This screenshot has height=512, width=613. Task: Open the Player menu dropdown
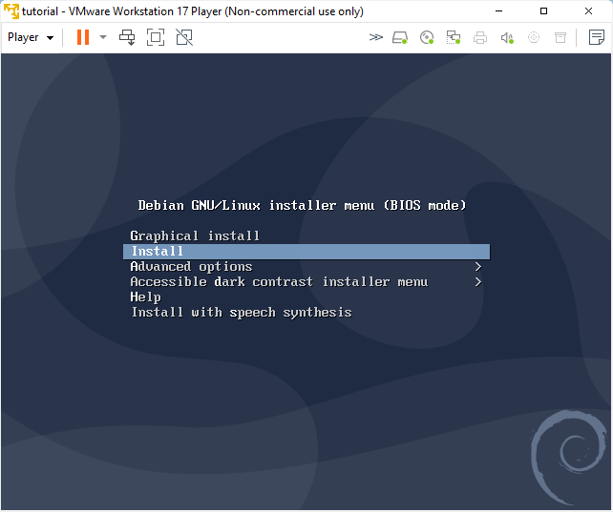click(x=31, y=37)
